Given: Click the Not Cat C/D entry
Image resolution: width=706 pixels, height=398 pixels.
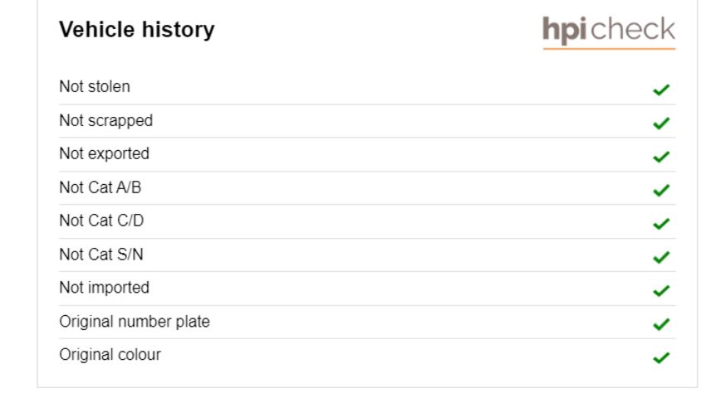Looking at the screenshot, I should [x=101, y=221].
